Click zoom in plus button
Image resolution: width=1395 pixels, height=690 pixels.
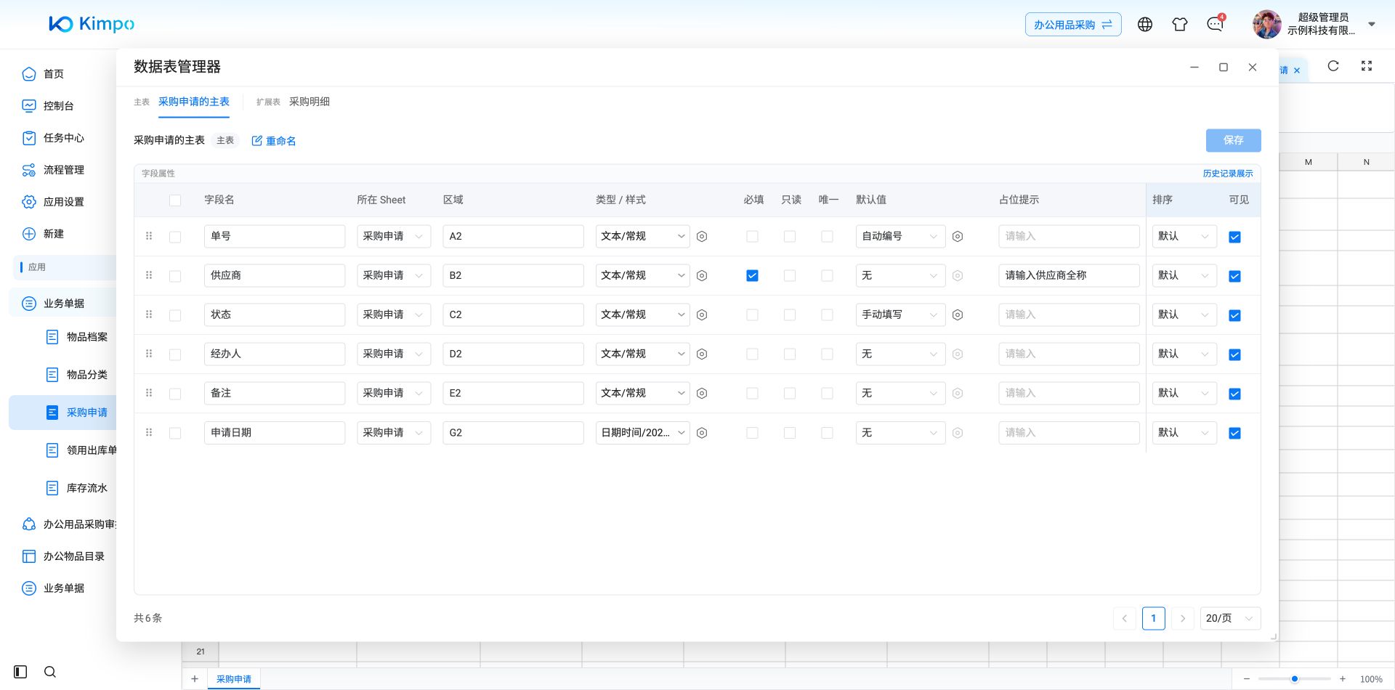[1343, 679]
